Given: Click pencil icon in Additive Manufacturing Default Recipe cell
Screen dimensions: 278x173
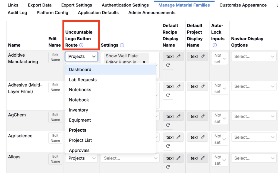Looking at the screenshot, I should [x=178, y=56].
